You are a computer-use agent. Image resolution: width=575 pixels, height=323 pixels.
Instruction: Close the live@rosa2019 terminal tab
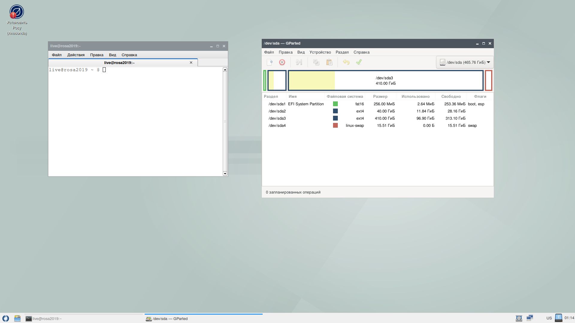[x=191, y=63]
